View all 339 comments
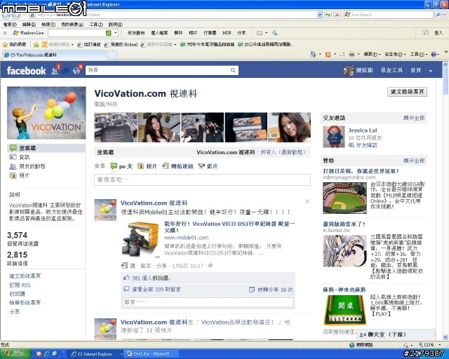Viewport: 449px width, 359px height. coord(156,290)
